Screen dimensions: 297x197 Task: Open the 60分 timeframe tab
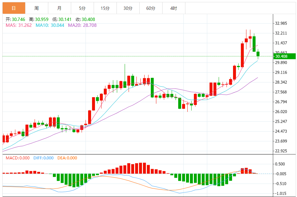151,8
